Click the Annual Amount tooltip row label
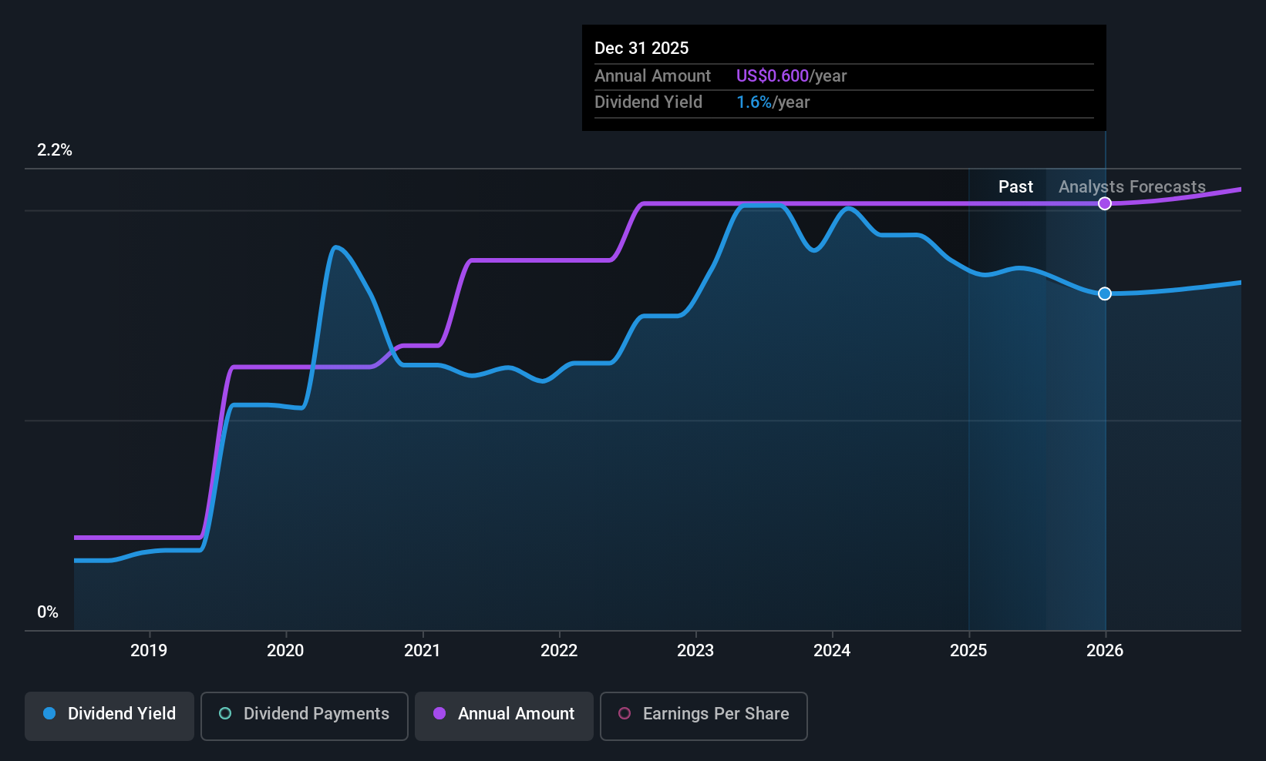Image resolution: width=1266 pixels, height=761 pixels. pyautogui.click(x=652, y=76)
